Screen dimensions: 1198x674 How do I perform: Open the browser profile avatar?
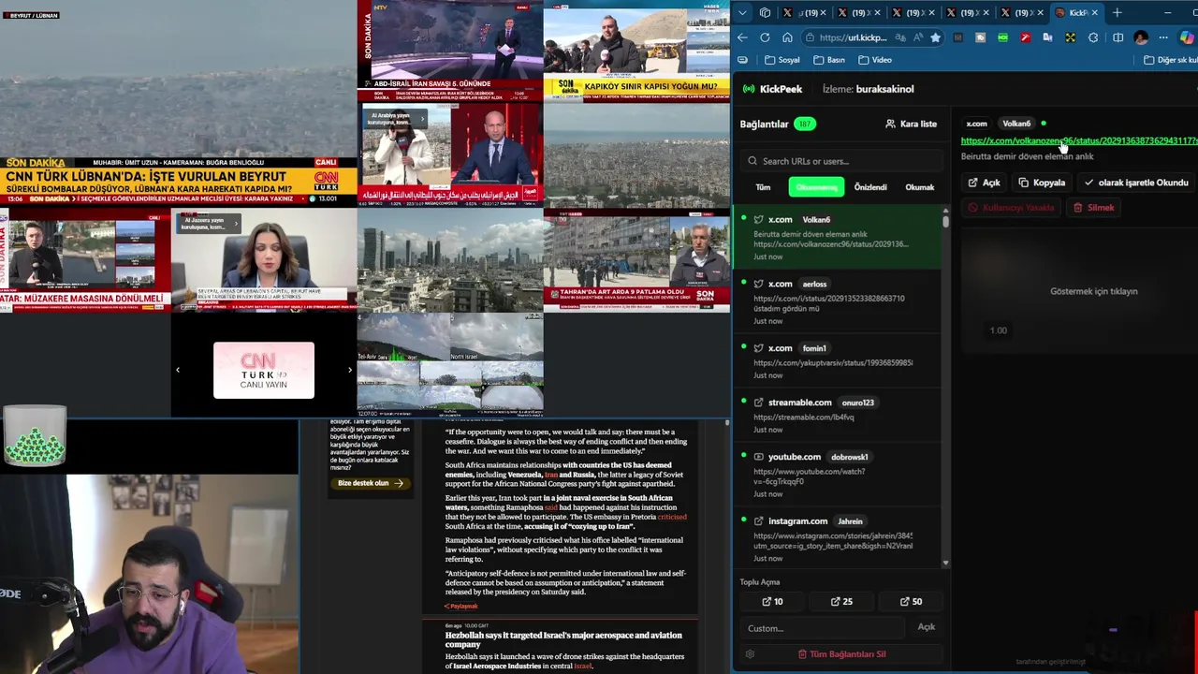[x=1141, y=37]
